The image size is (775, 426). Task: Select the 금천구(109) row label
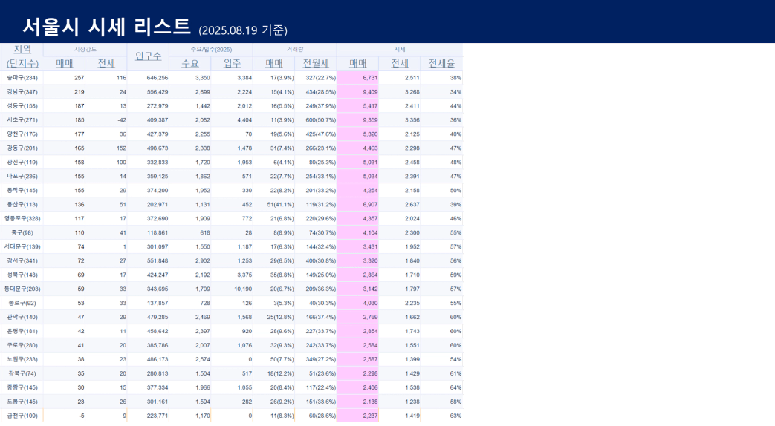coord(22,416)
